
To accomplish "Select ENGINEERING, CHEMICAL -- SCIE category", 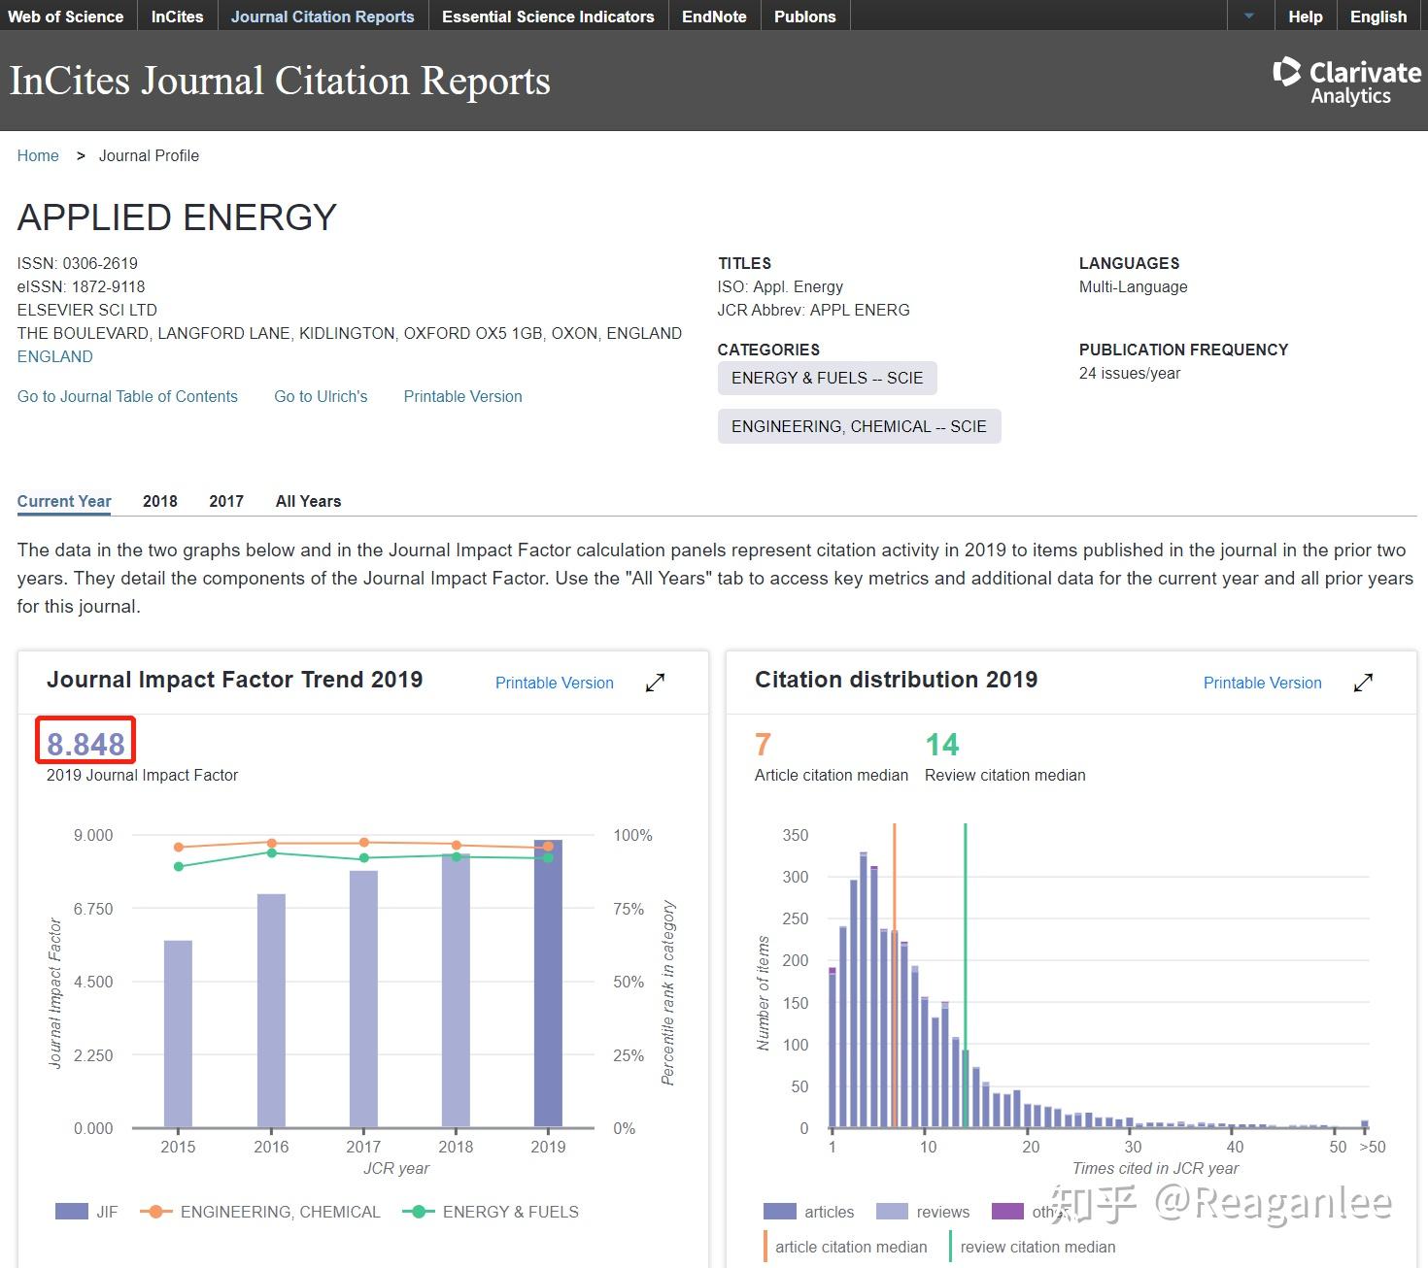I will pos(859,426).
